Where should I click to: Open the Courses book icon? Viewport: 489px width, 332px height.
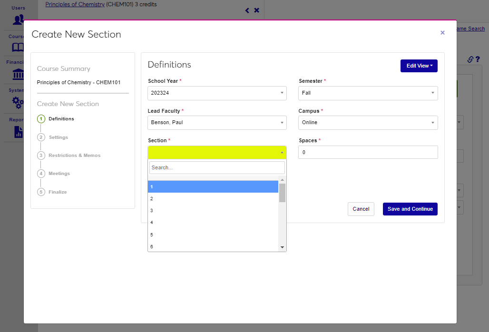point(18,48)
